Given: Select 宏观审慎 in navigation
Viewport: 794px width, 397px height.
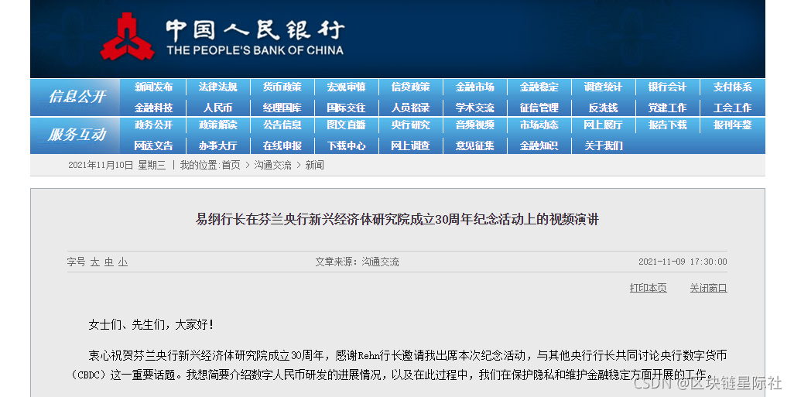Looking at the screenshot, I should (x=347, y=87).
